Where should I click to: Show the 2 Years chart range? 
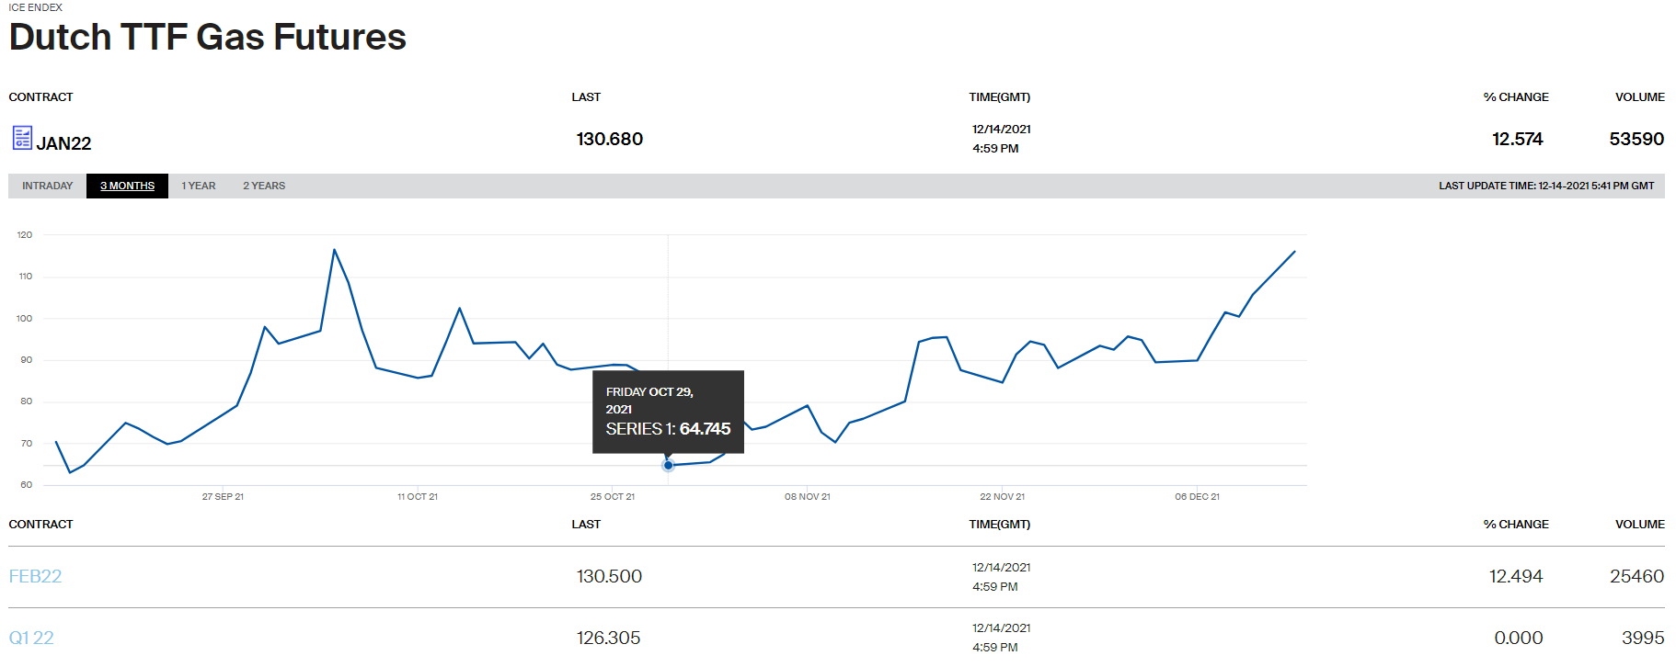(x=264, y=186)
